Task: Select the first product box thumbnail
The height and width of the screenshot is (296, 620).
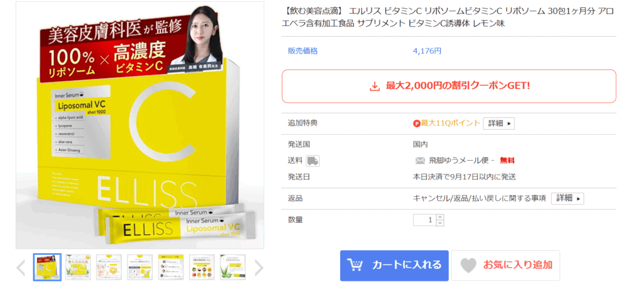Action: click(x=47, y=267)
